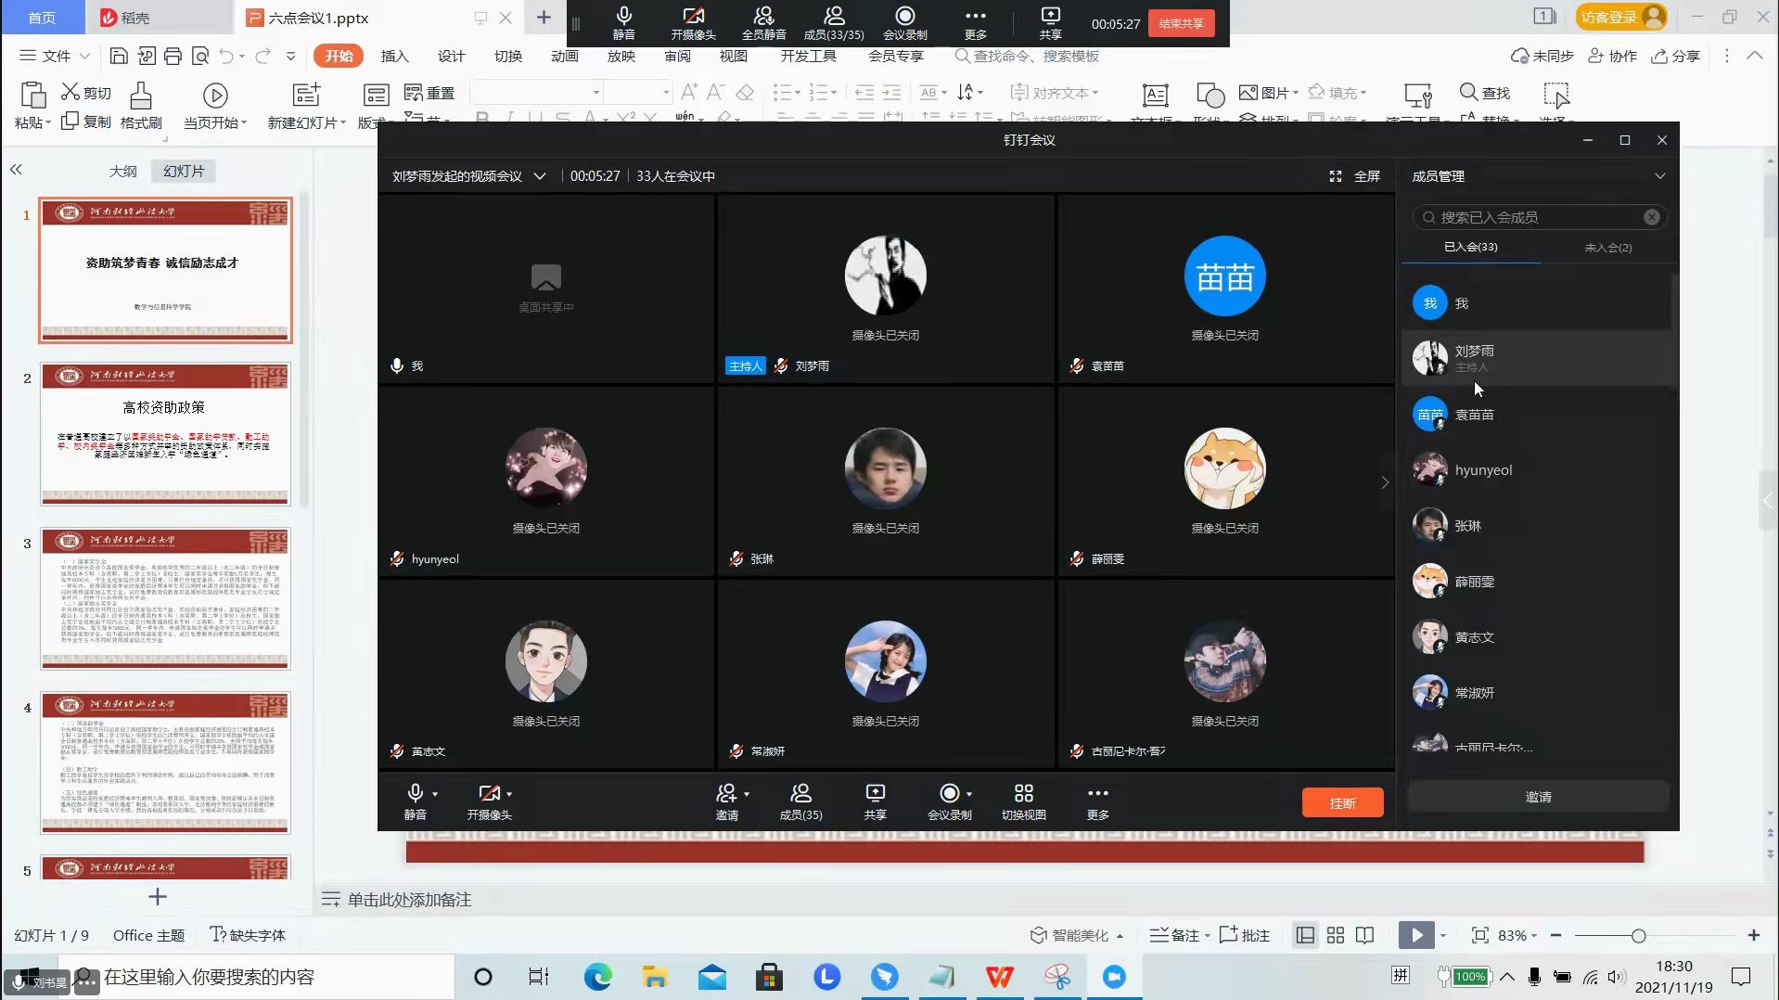Screen dimensions: 1779x1000
Task: Switch to reading view in the status bar
Action: (1364, 935)
